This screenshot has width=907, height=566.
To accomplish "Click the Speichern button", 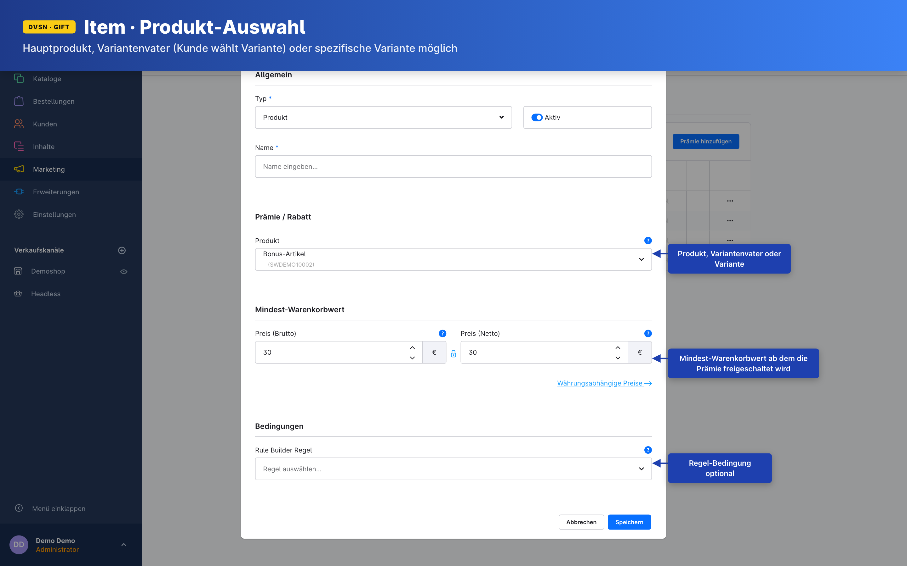I will click(x=629, y=522).
